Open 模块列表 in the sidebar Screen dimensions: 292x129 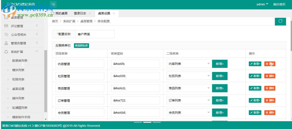[23, 70]
